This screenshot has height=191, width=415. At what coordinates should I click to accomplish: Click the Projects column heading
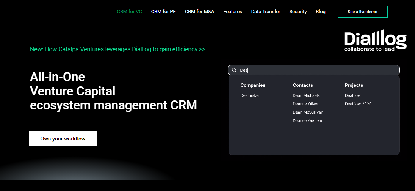click(x=354, y=85)
